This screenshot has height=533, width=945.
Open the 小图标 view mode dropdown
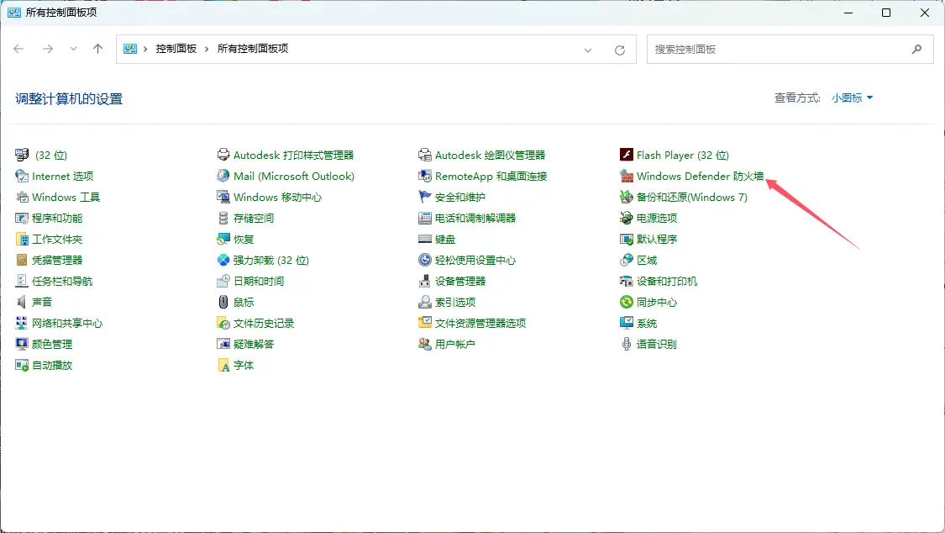(x=853, y=98)
